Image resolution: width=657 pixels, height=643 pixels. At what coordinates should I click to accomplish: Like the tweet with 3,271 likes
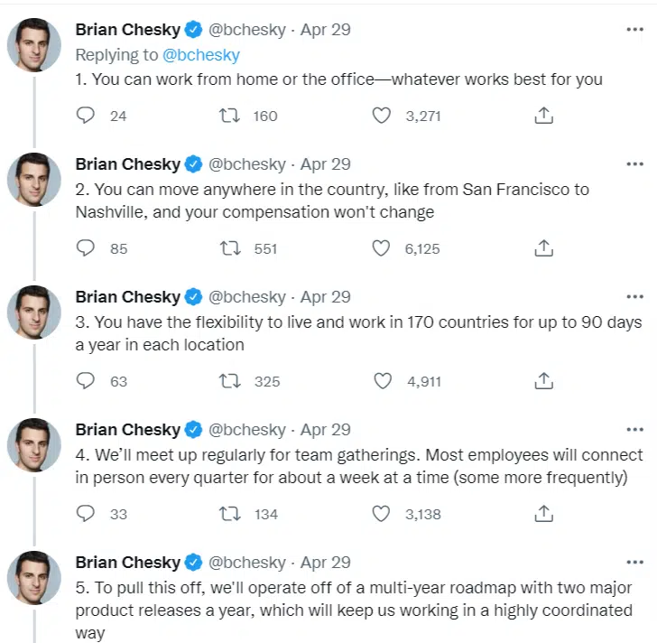(x=382, y=116)
